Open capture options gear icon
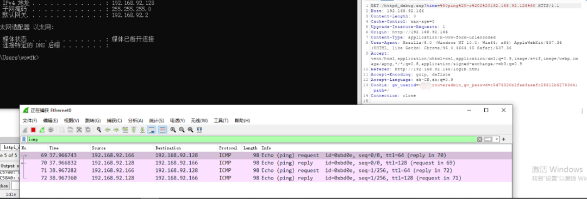 [x=51, y=130]
